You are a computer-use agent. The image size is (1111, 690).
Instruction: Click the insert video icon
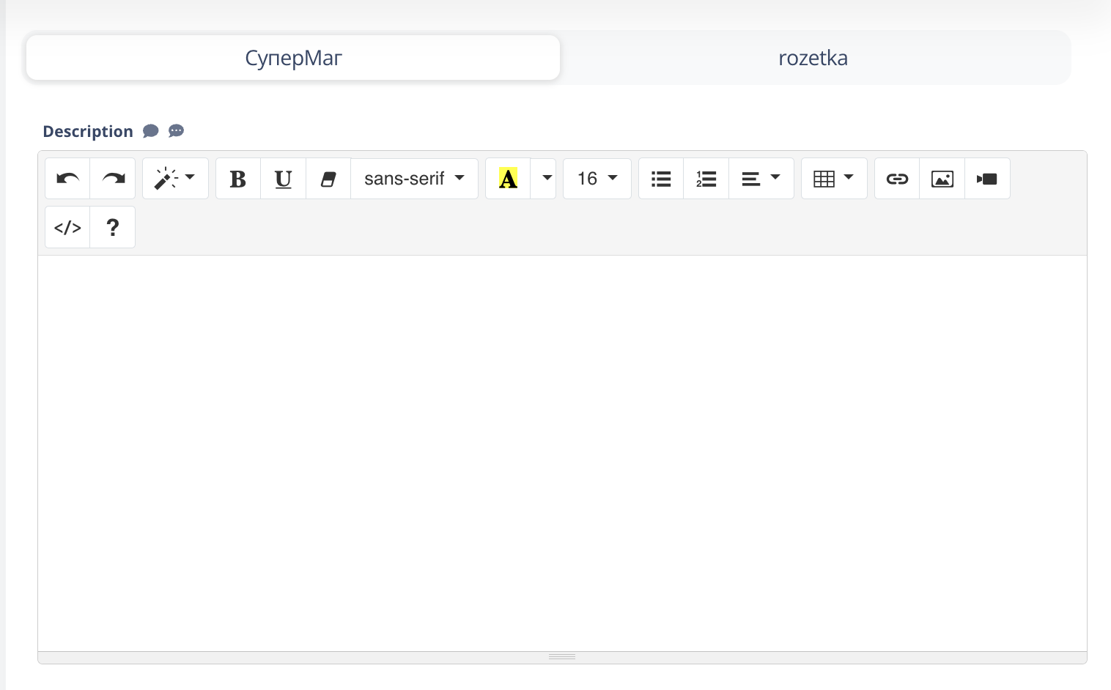[x=987, y=179]
